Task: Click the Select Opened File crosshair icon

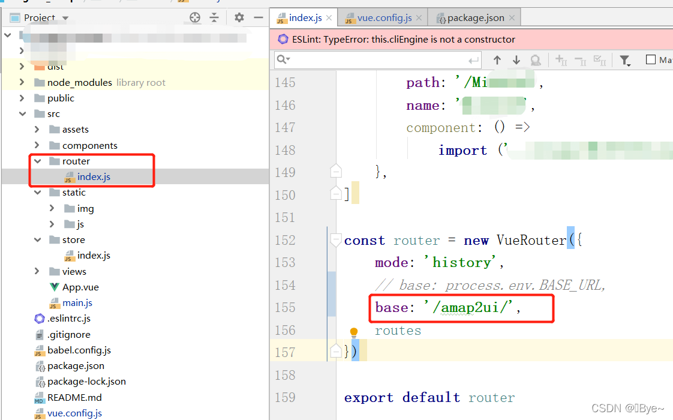Action: pos(194,17)
